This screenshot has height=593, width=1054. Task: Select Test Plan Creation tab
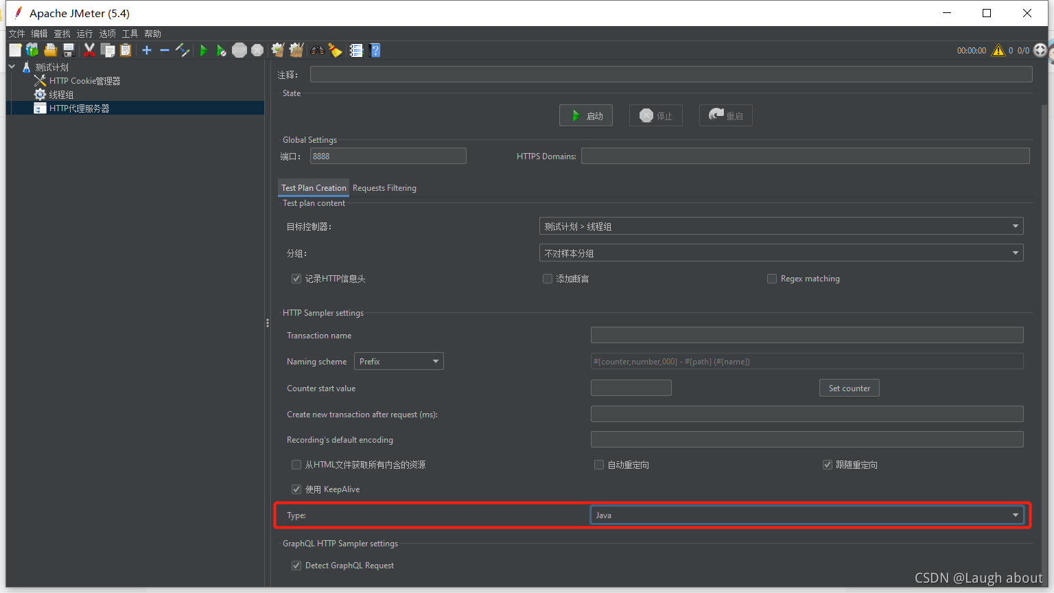point(314,188)
